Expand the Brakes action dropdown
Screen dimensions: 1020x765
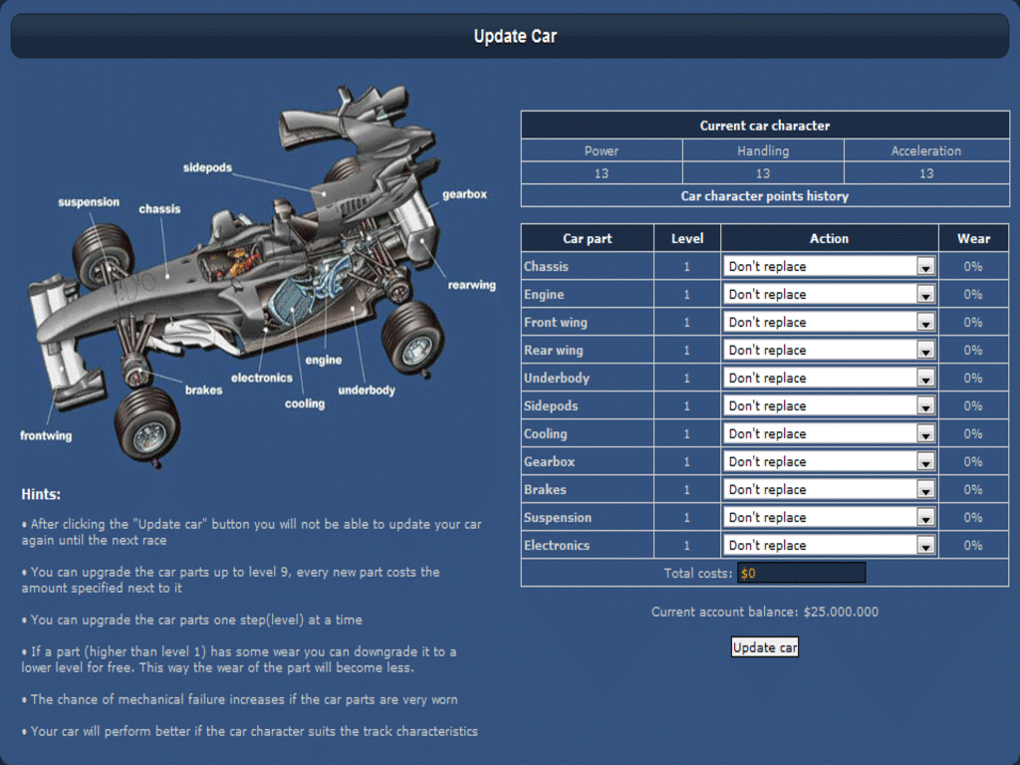tap(829, 489)
